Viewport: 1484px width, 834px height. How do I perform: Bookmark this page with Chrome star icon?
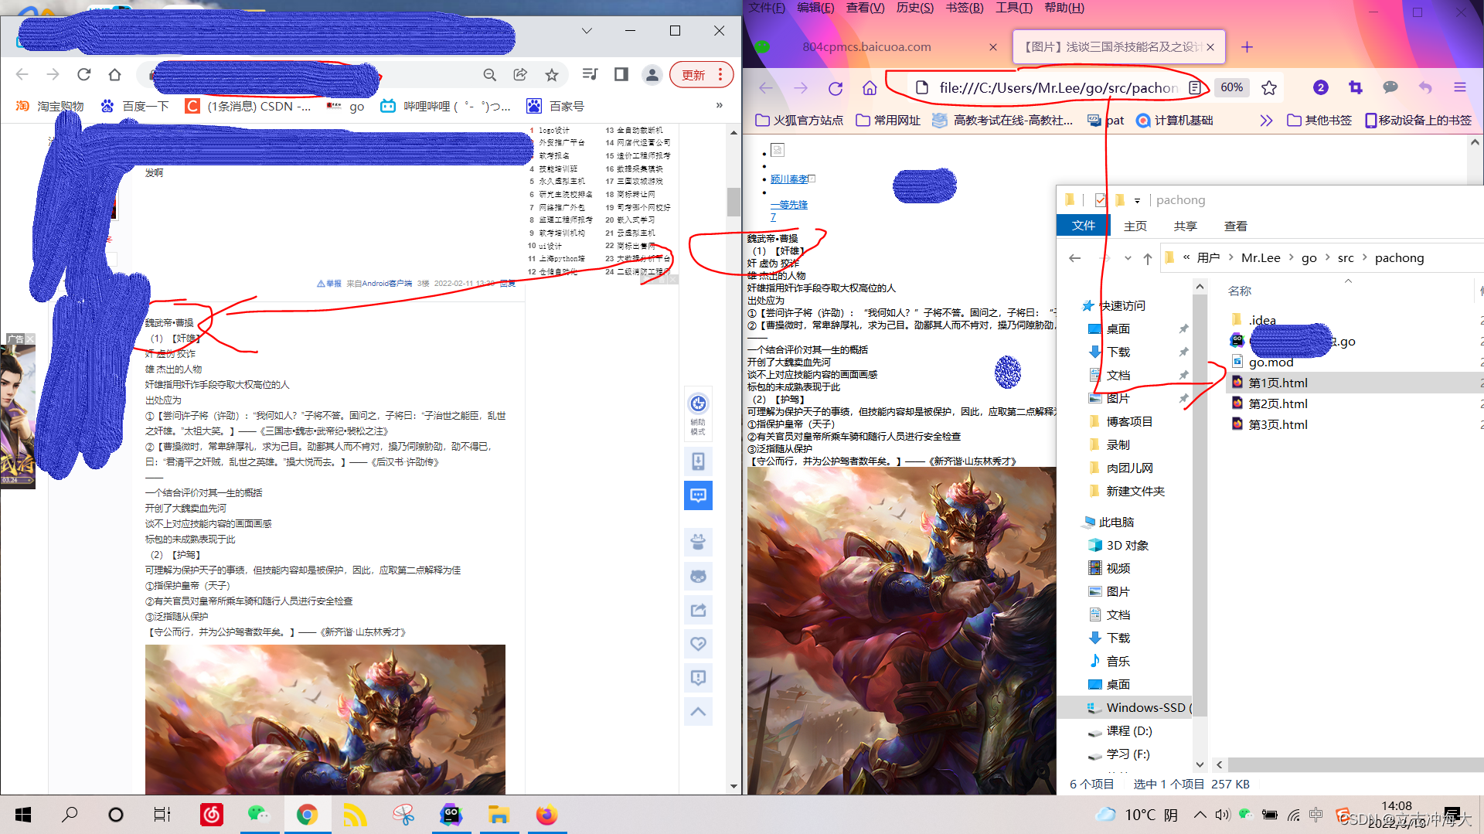(551, 74)
